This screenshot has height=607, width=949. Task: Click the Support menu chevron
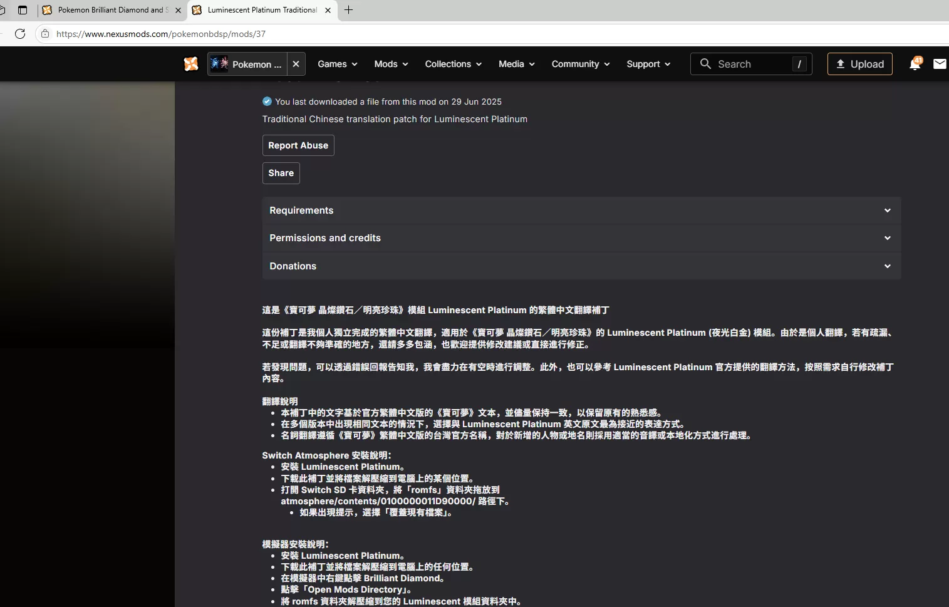coord(667,64)
